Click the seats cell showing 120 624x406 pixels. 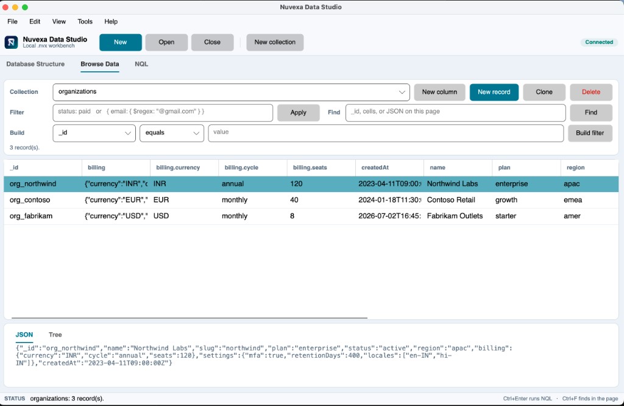(322, 184)
